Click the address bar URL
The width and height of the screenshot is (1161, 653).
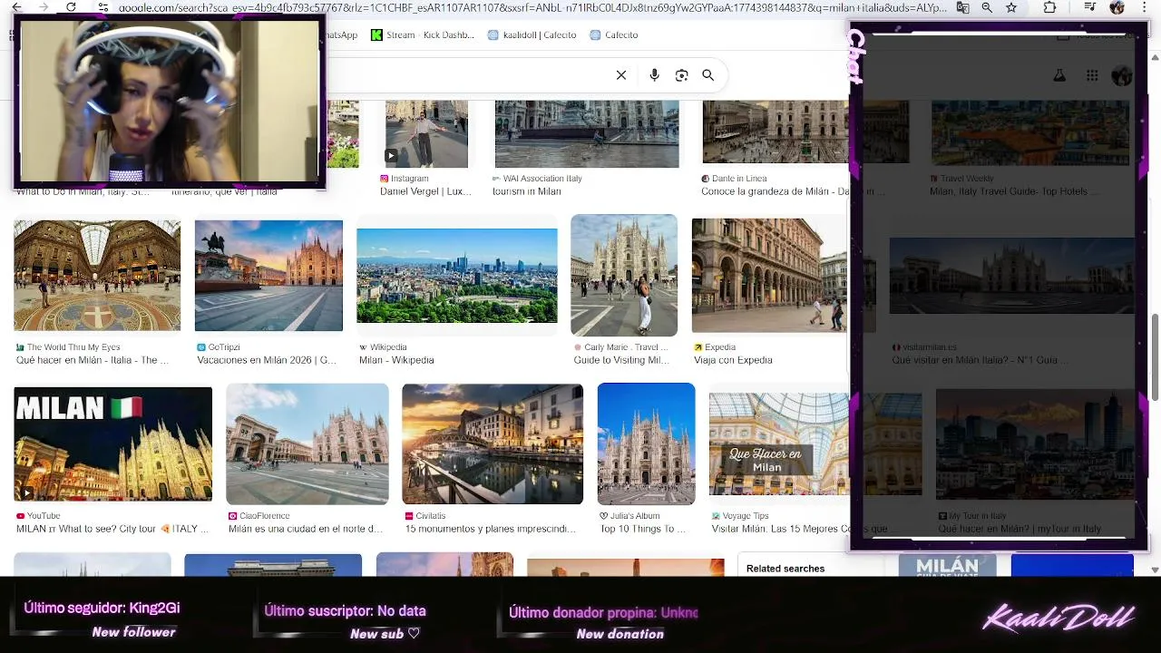point(532,7)
